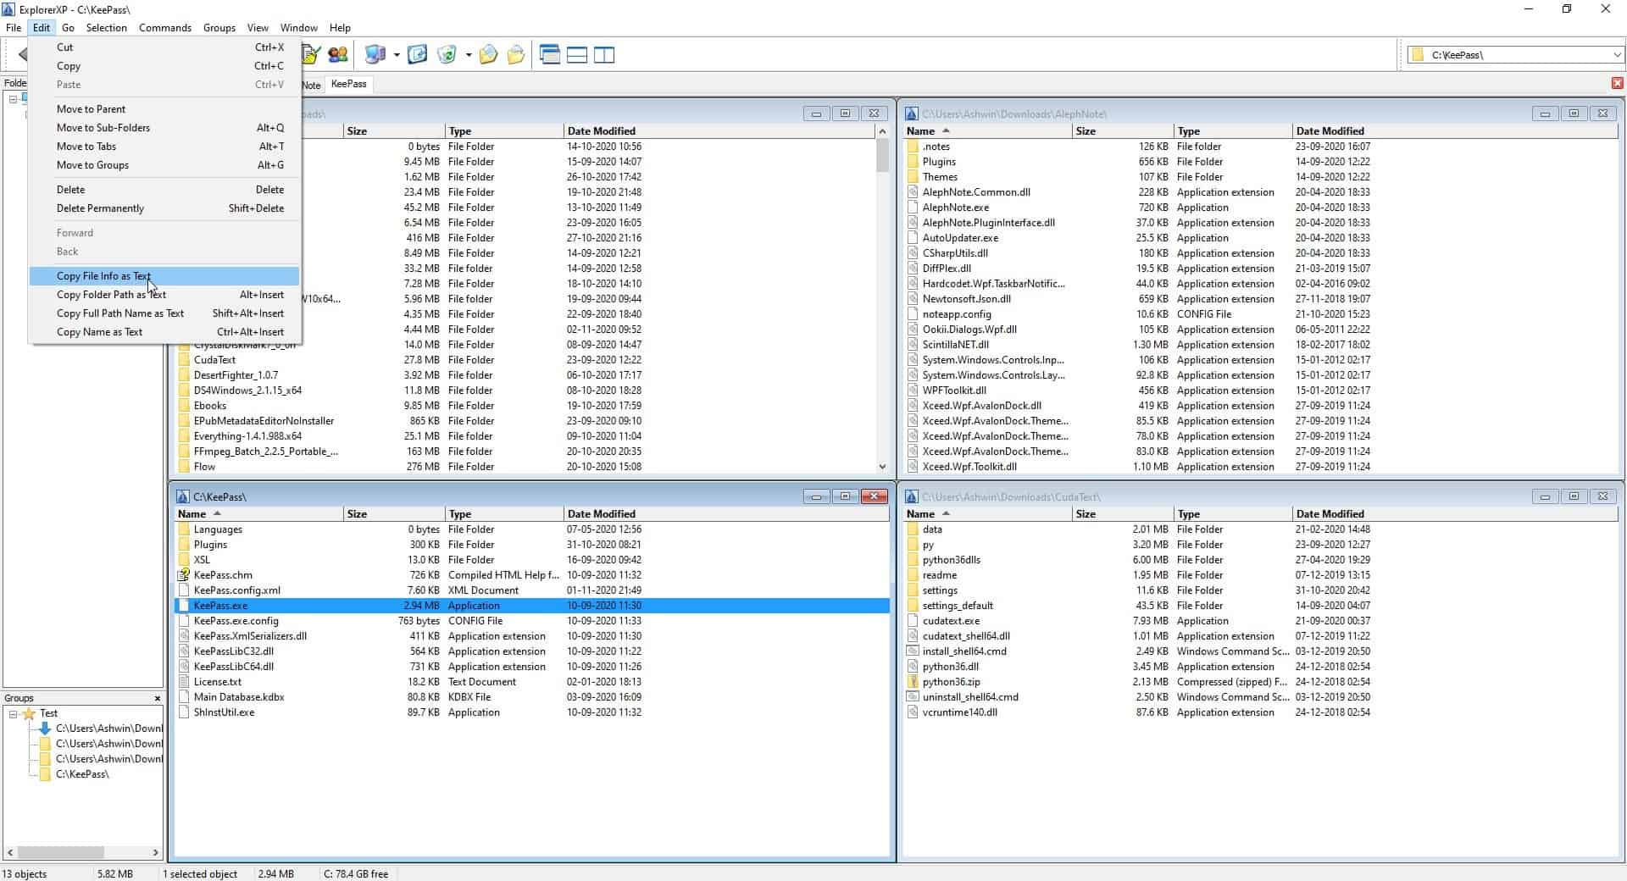This screenshot has width=1627, height=881.
Task: Tile panes vertically with the toolbar icon
Action: (604, 55)
